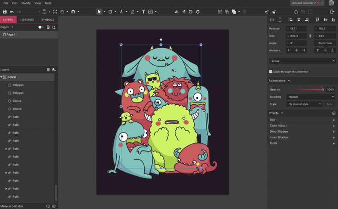The image size is (338, 209).
Task: Open the View menu
Action: click(38, 3)
